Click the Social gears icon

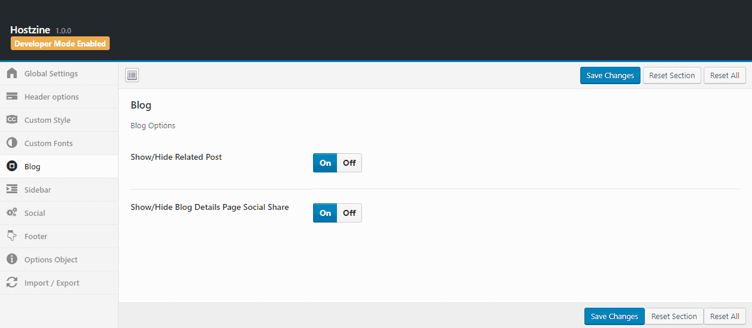[x=12, y=213]
